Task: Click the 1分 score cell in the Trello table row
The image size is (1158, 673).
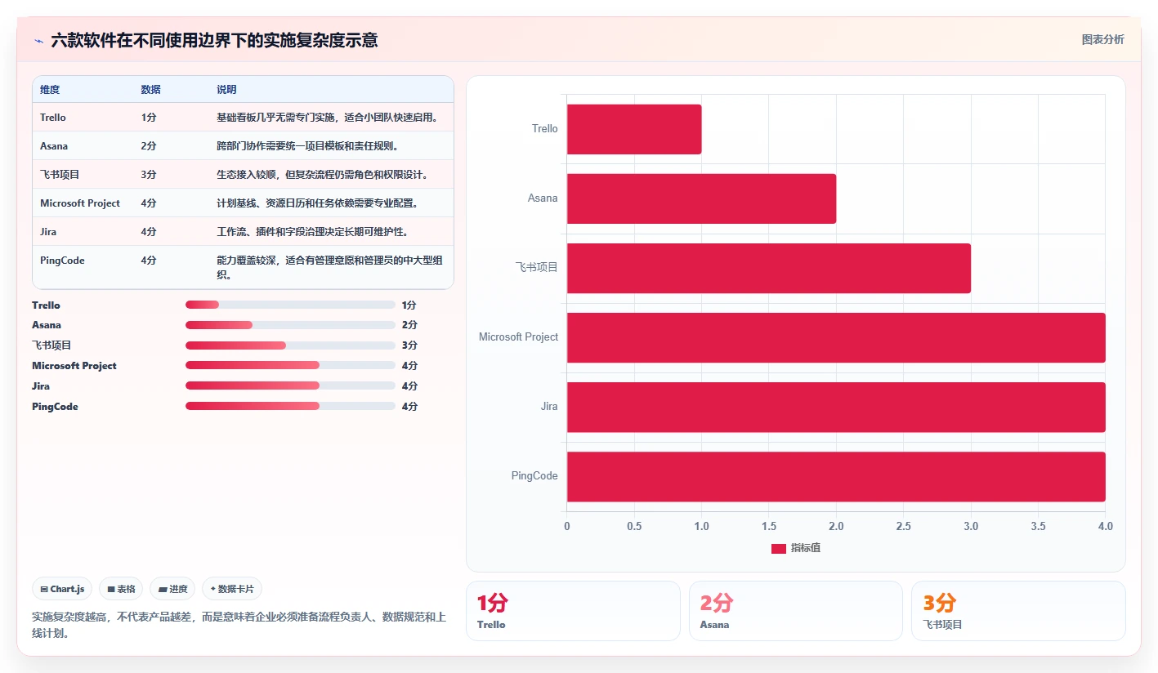Action: pos(149,118)
